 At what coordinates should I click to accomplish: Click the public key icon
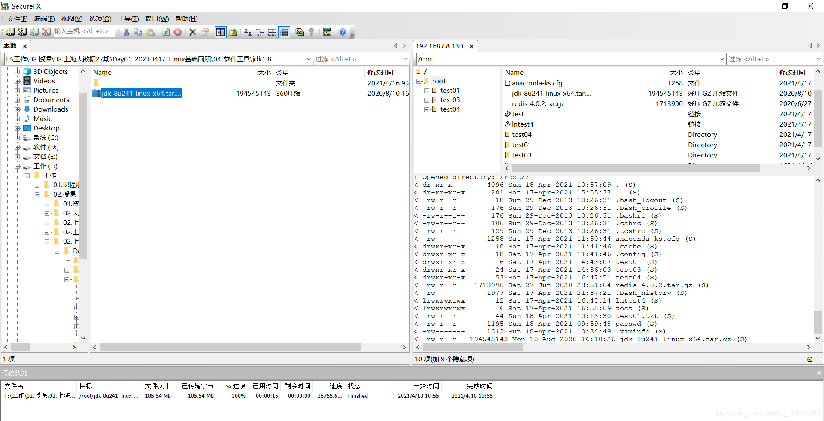click(312, 32)
